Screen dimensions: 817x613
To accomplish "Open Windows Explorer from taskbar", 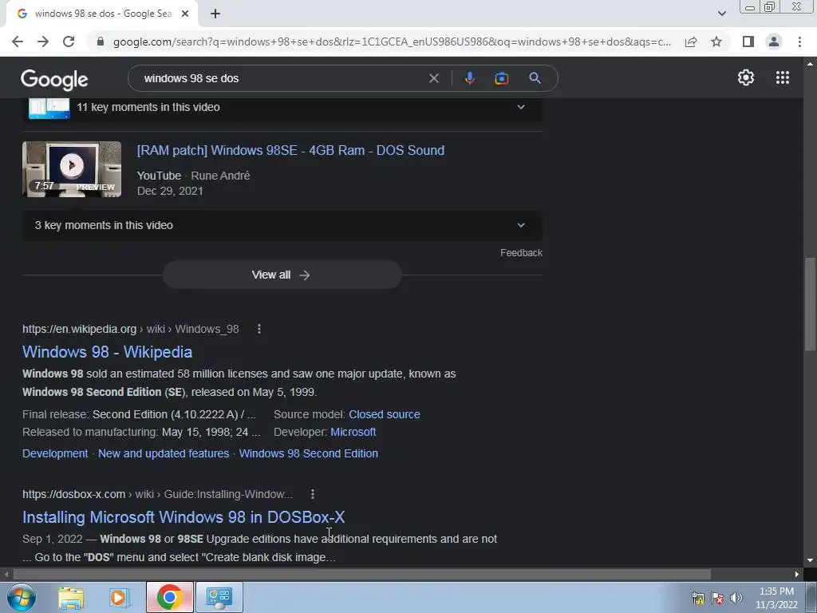I will coord(71,597).
